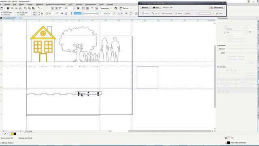Click the Options gear icon in the toolbar

point(116,8)
